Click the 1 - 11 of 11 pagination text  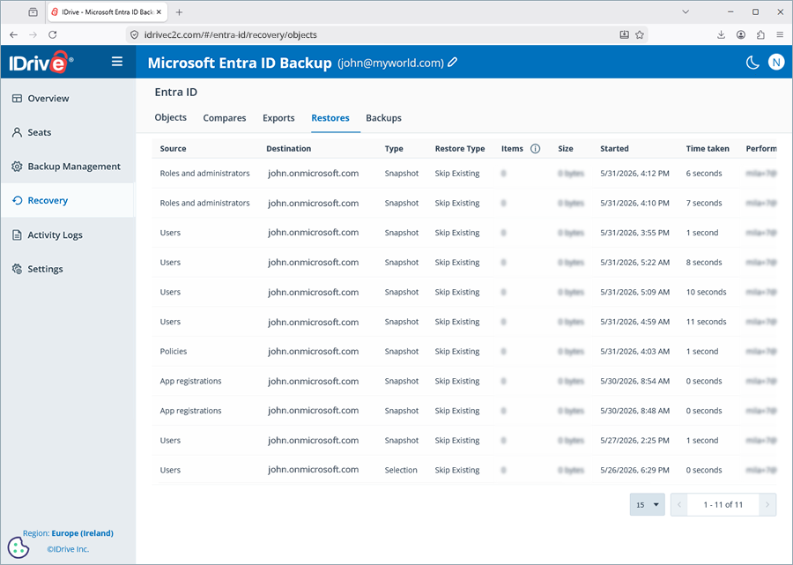click(x=723, y=505)
